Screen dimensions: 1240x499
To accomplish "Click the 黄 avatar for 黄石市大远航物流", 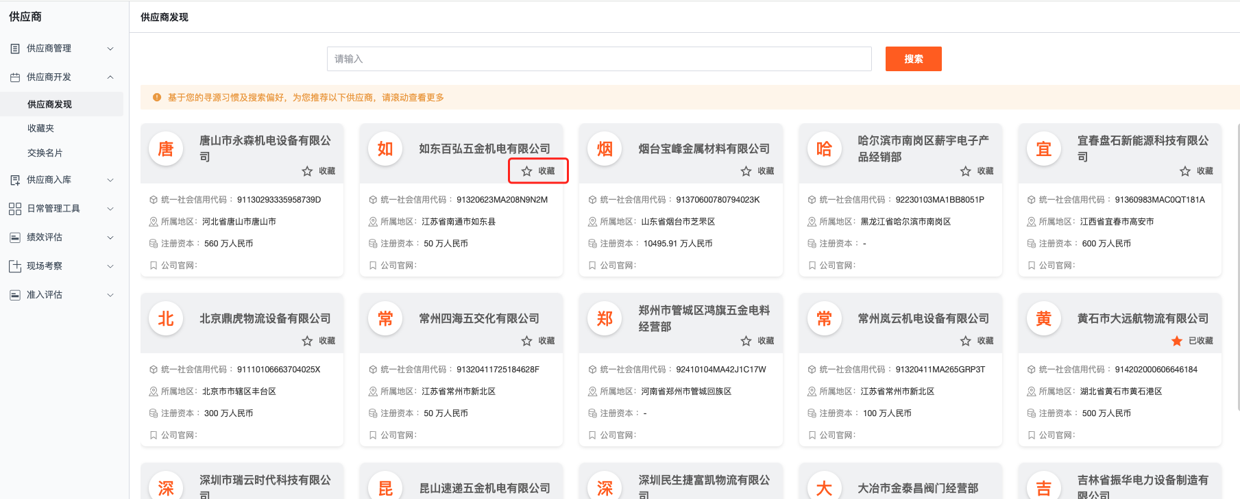I will pos(1043,318).
